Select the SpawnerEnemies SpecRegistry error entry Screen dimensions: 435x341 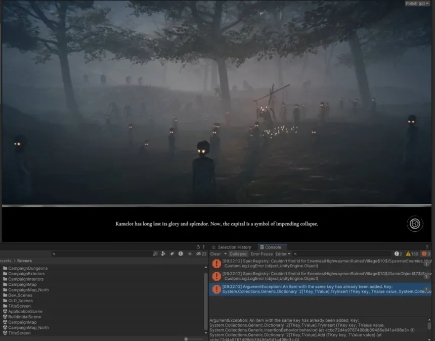(x=320, y=264)
